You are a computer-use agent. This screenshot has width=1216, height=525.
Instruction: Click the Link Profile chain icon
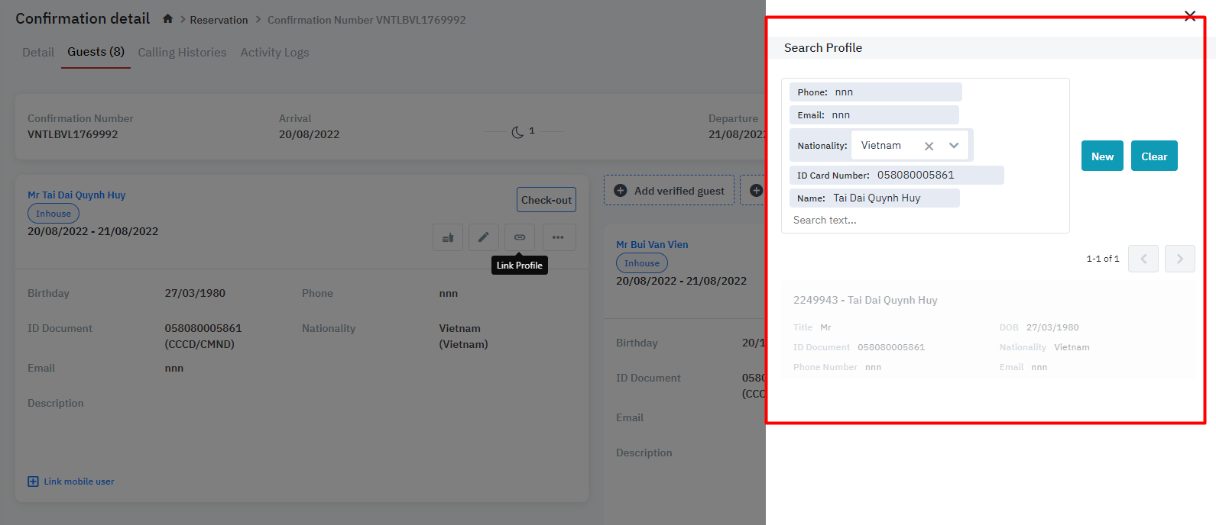[519, 237]
